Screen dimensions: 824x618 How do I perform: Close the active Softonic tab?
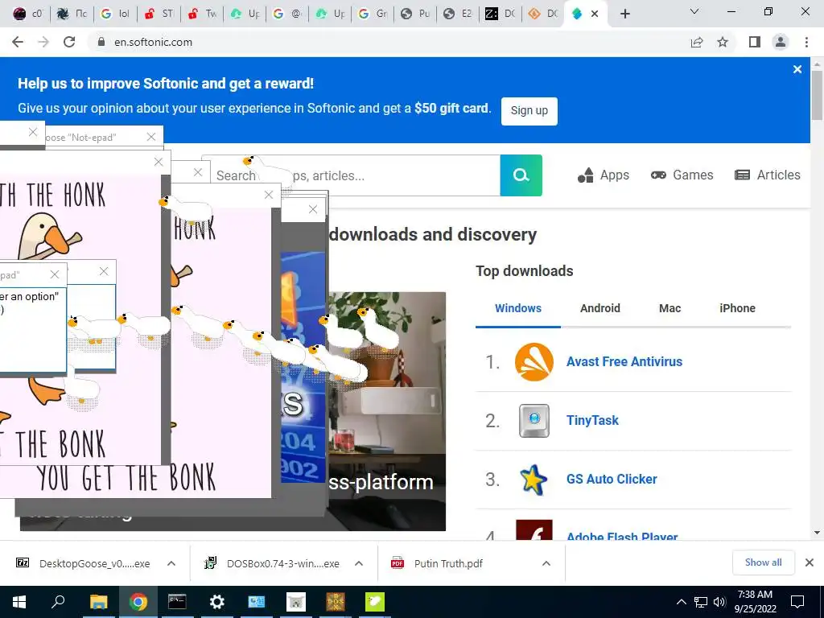pos(595,14)
